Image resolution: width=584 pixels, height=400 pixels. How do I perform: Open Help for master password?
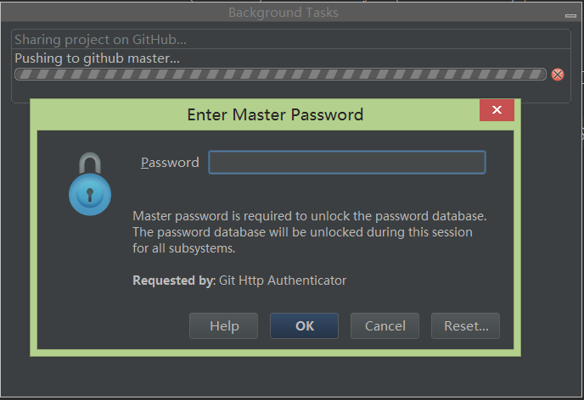[224, 325]
